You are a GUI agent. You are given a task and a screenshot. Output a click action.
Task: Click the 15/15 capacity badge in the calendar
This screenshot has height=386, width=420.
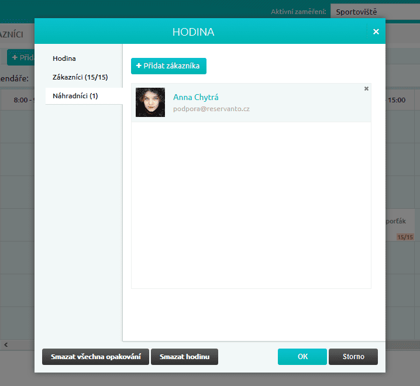click(405, 237)
